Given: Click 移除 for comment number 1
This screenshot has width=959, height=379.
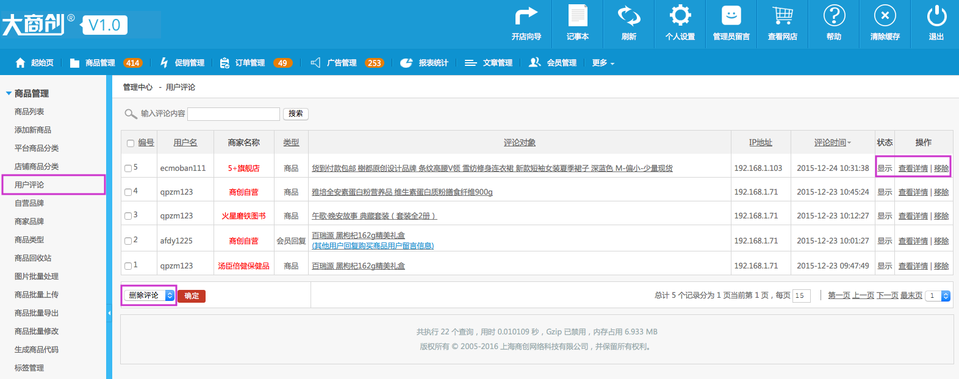Looking at the screenshot, I should (941, 266).
